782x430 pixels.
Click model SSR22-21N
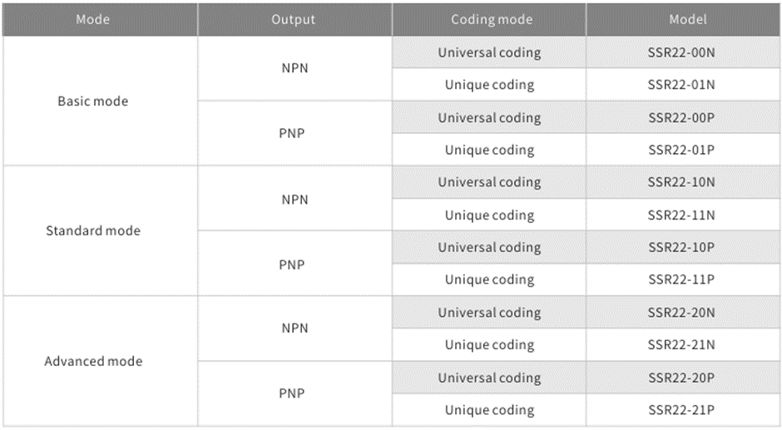[681, 344]
